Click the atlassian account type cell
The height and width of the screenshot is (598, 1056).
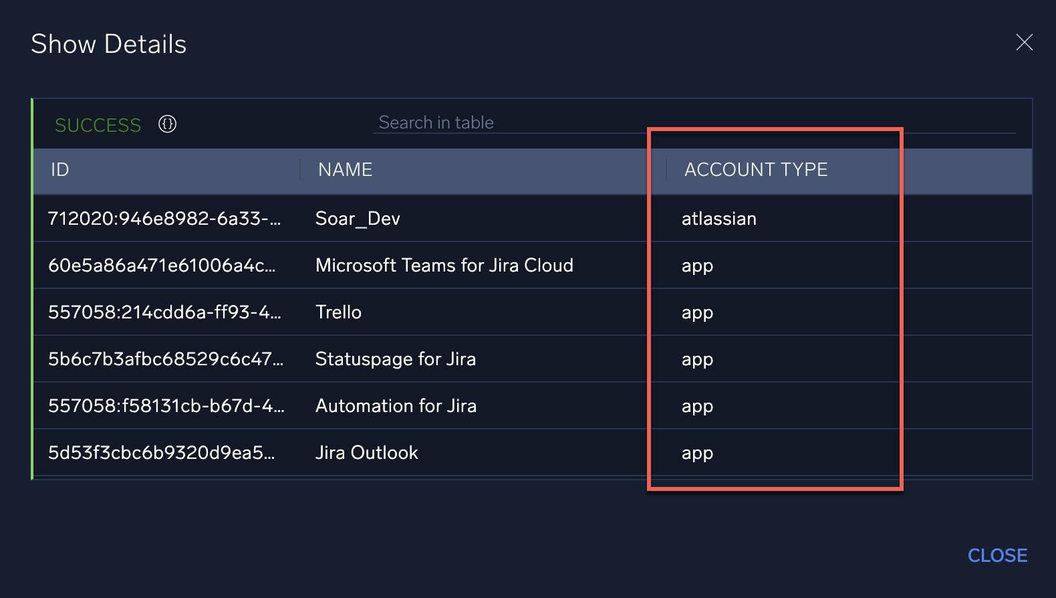coord(718,219)
